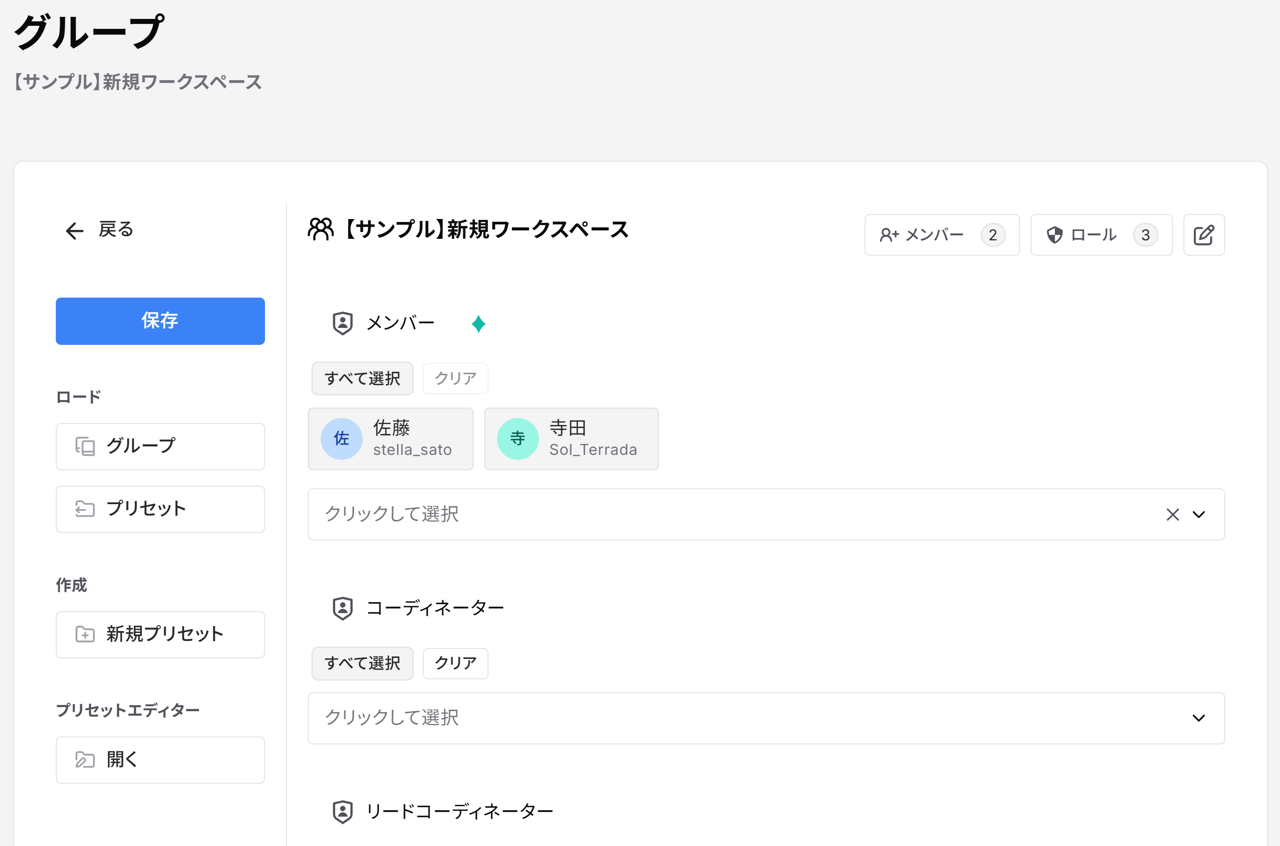Click the shield icon beside メンバー section
Viewport: 1280px width, 846px height.
[x=342, y=322]
